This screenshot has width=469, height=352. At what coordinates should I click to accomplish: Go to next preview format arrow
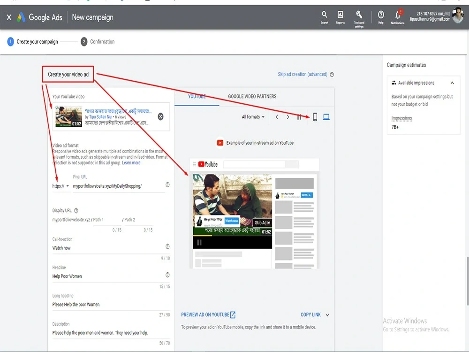click(288, 117)
